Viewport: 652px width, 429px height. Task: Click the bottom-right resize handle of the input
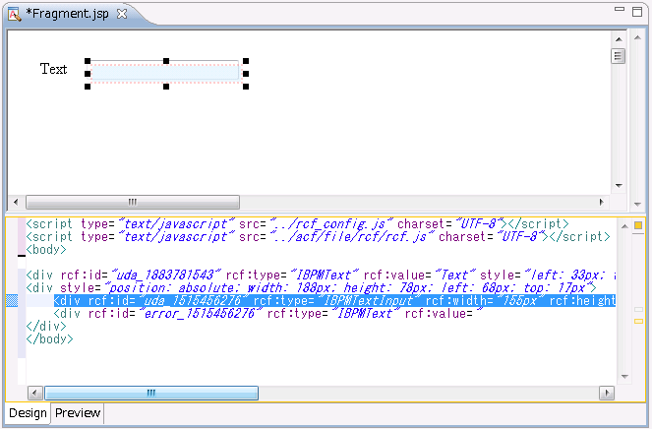tap(246, 87)
